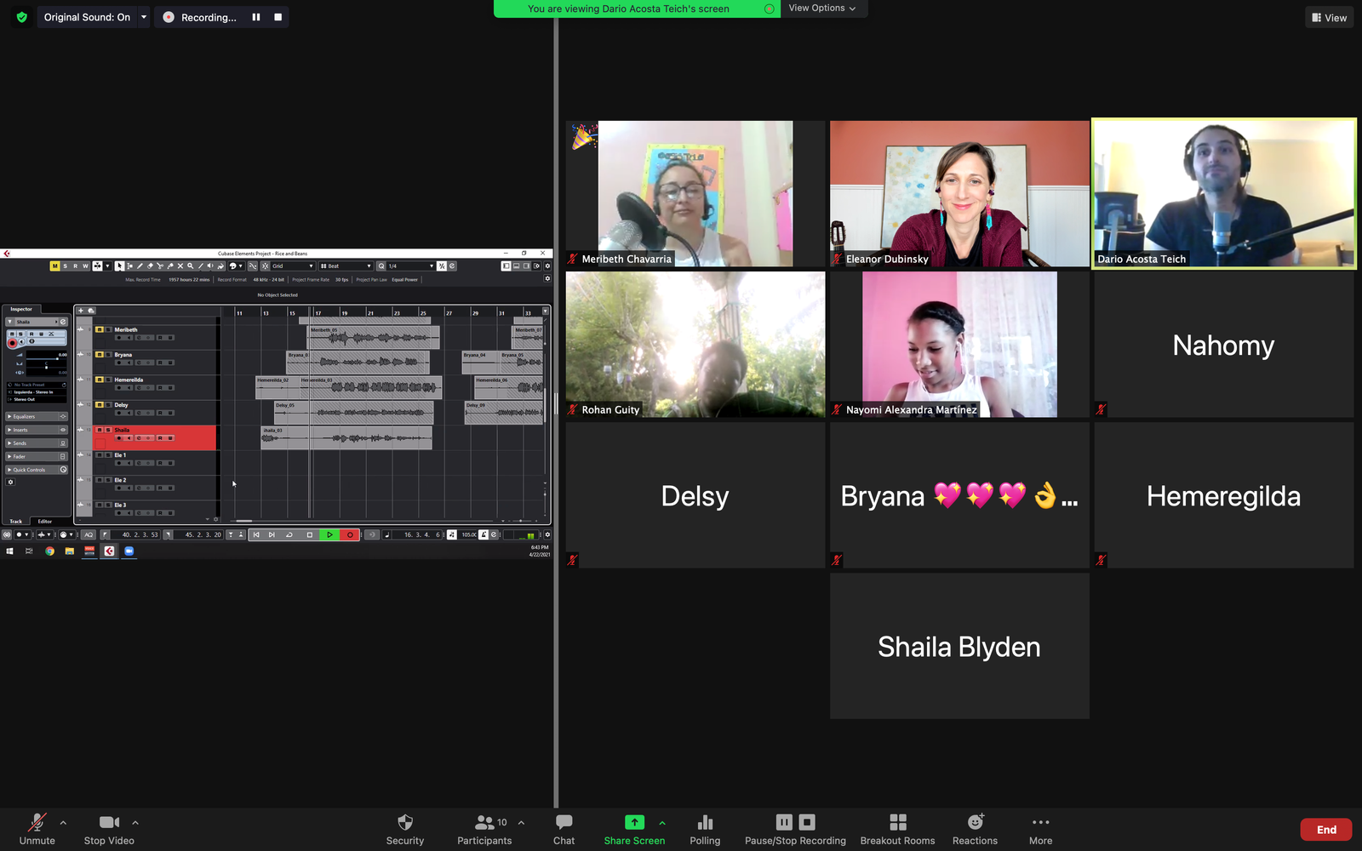Click the More options icon

click(x=1040, y=822)
